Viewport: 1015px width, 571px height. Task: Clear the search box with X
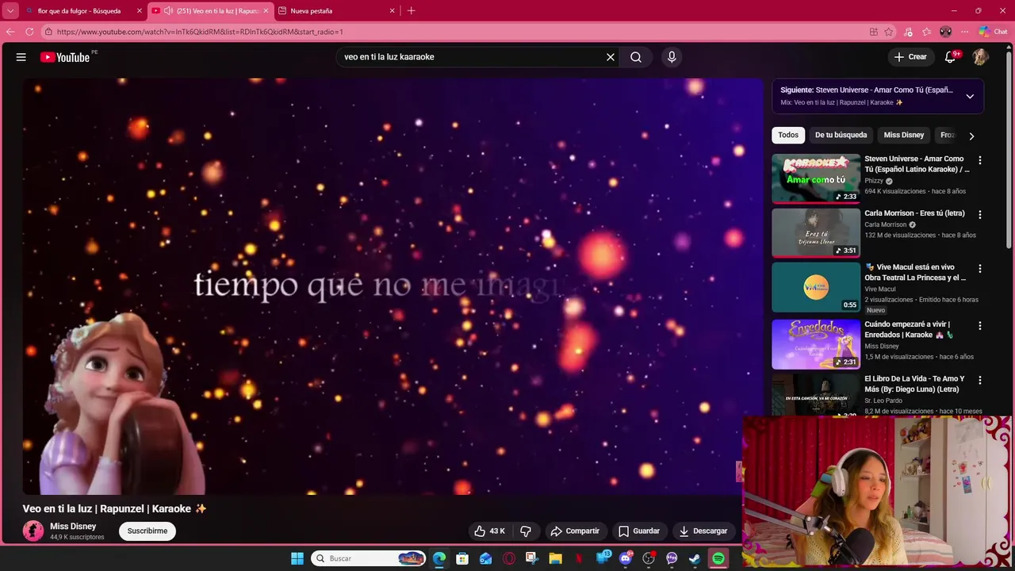click(x=611, y=57)
